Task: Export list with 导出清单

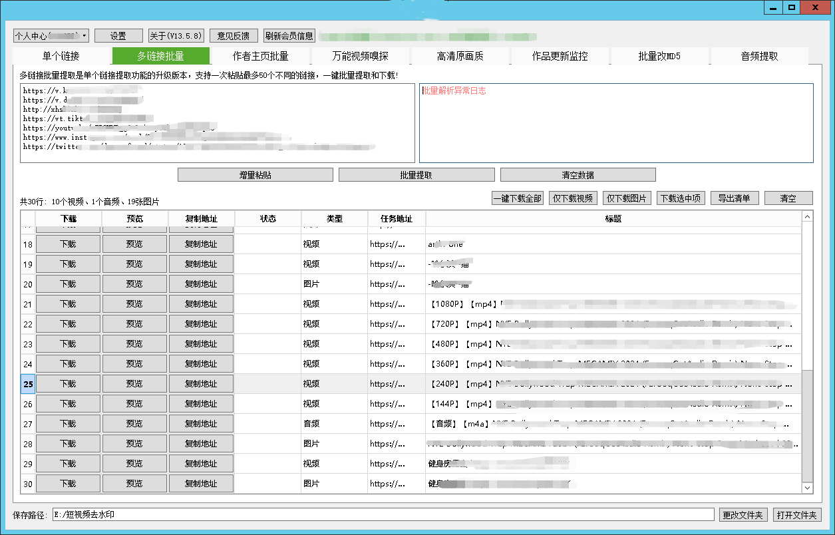Action: tap(734, 198)
